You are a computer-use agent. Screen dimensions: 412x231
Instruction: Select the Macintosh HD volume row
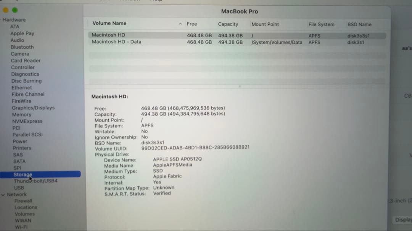point(153,35)
